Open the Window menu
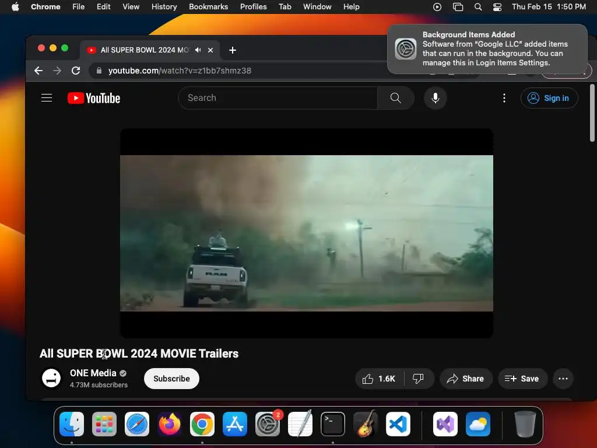The width and height of the screenshot is (597, 448). (317, 6)
